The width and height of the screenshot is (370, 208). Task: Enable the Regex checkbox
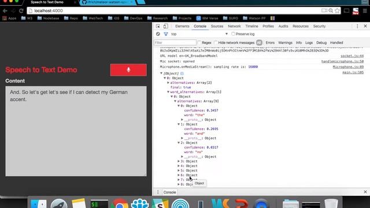pos(199,43)
